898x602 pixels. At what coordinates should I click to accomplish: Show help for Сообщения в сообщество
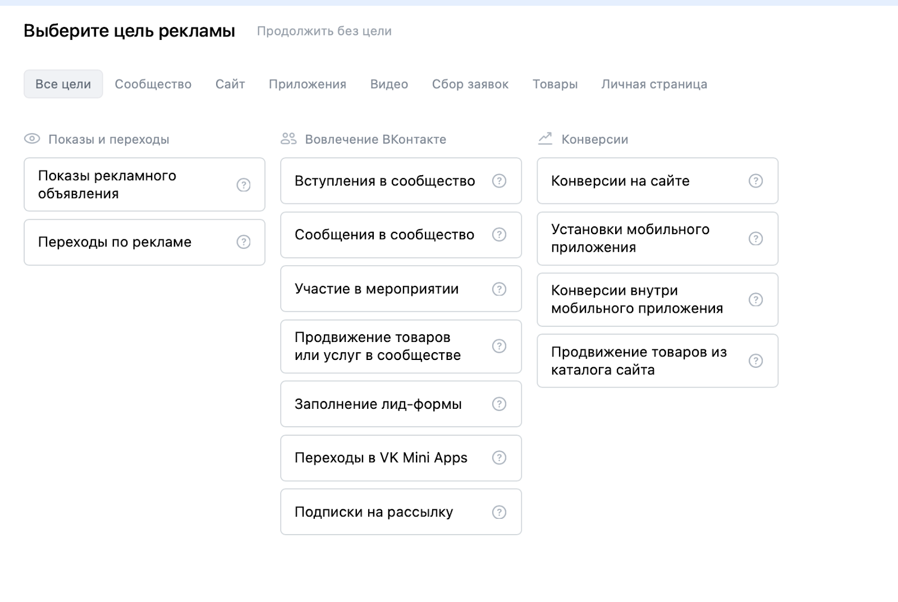click(x=499, y=235)
